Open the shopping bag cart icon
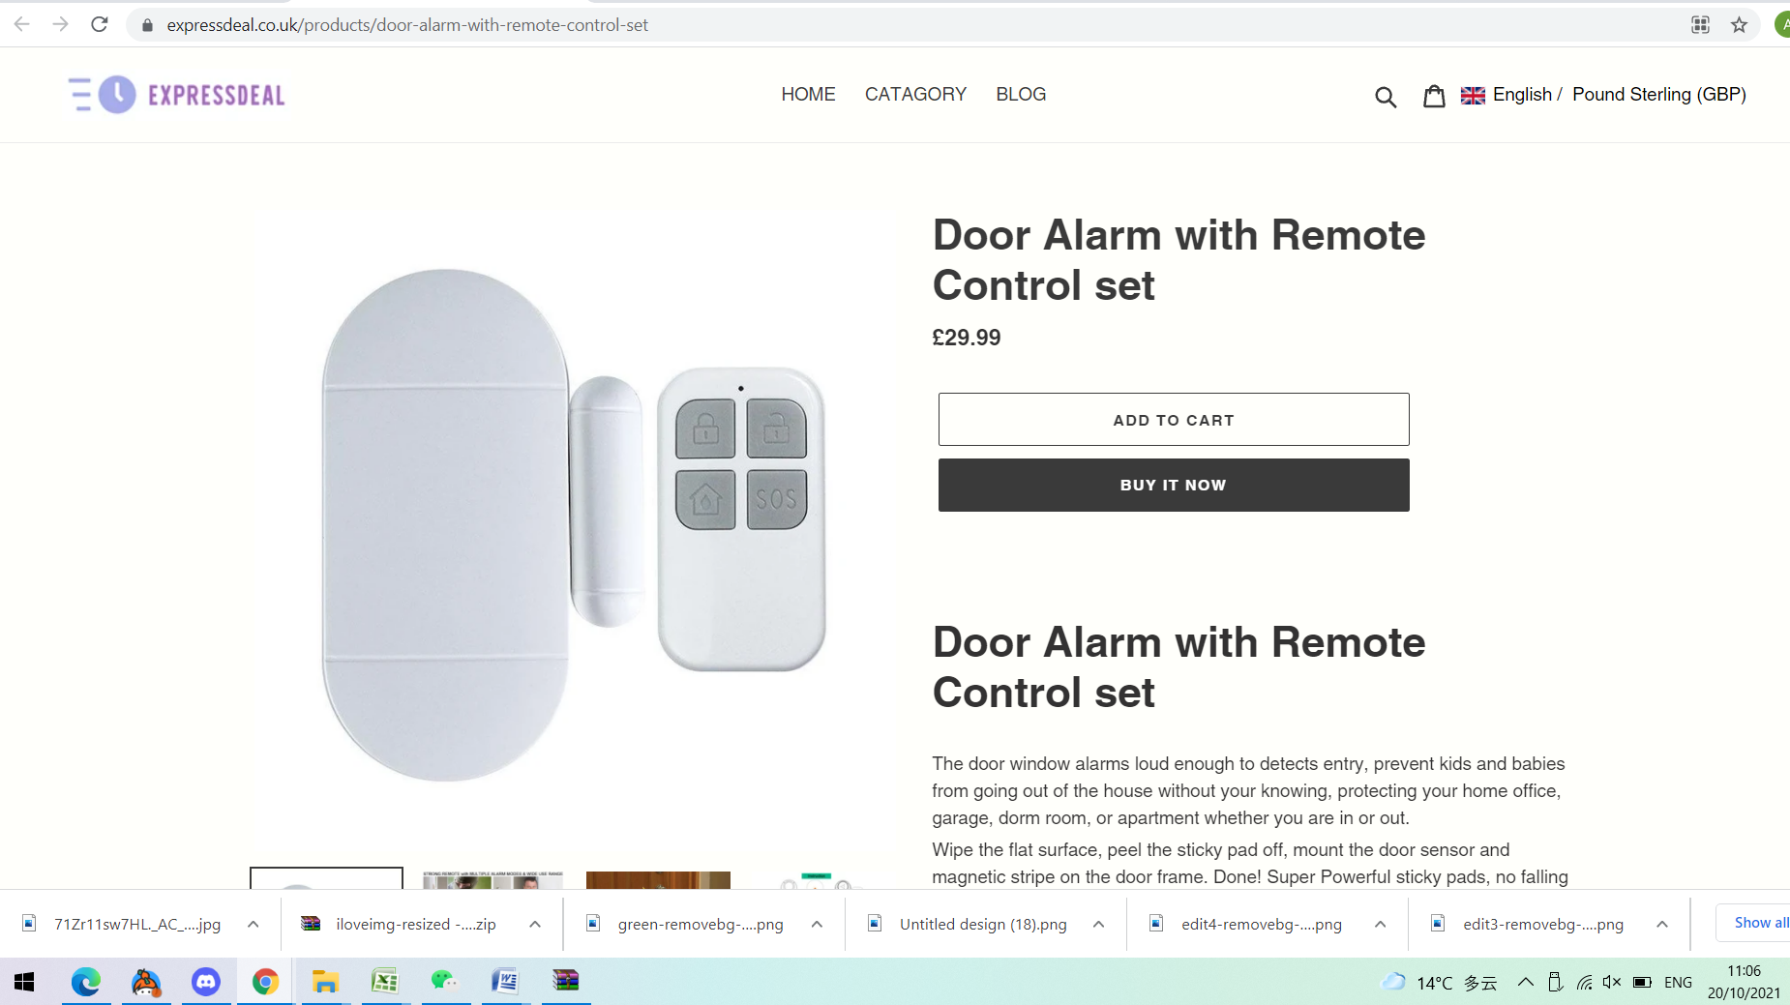This screenshot has width=1790, height=1005. 1434,95
